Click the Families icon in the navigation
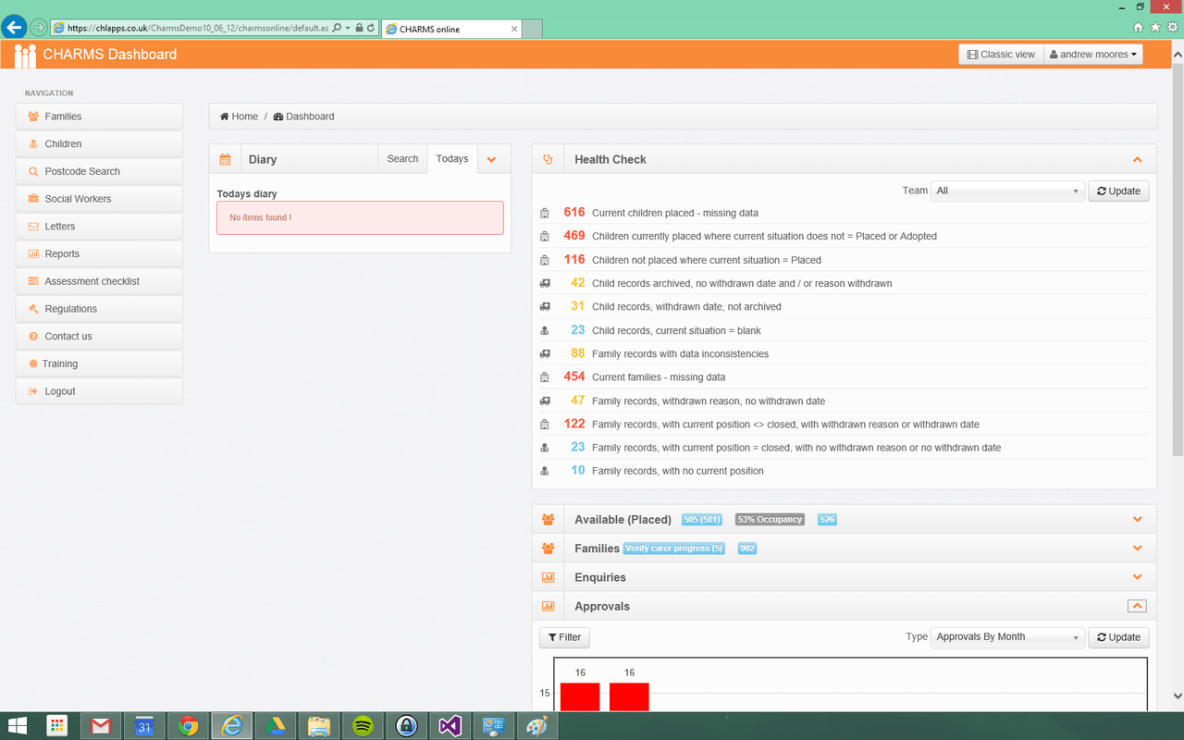Image resolution: width=1184 pixels, height=740 pixels. pyautogui.click(x=33, y=117)
